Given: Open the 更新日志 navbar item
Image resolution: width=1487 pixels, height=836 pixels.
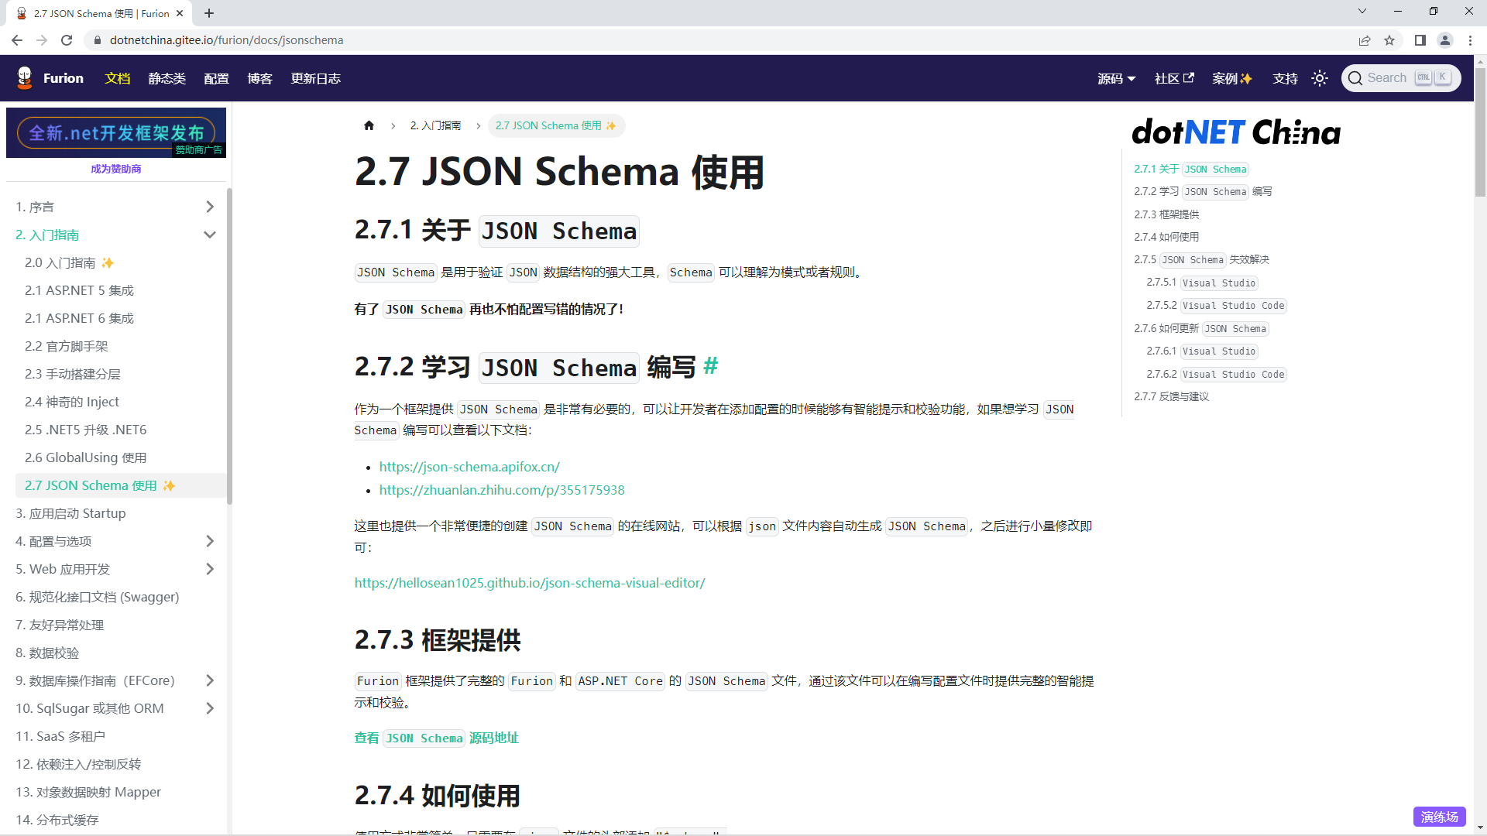Looking at the screenshot, I should point(315,78).
